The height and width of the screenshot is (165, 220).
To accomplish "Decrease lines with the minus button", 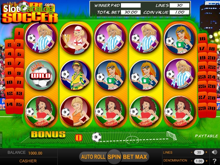I will pos(192,152).
